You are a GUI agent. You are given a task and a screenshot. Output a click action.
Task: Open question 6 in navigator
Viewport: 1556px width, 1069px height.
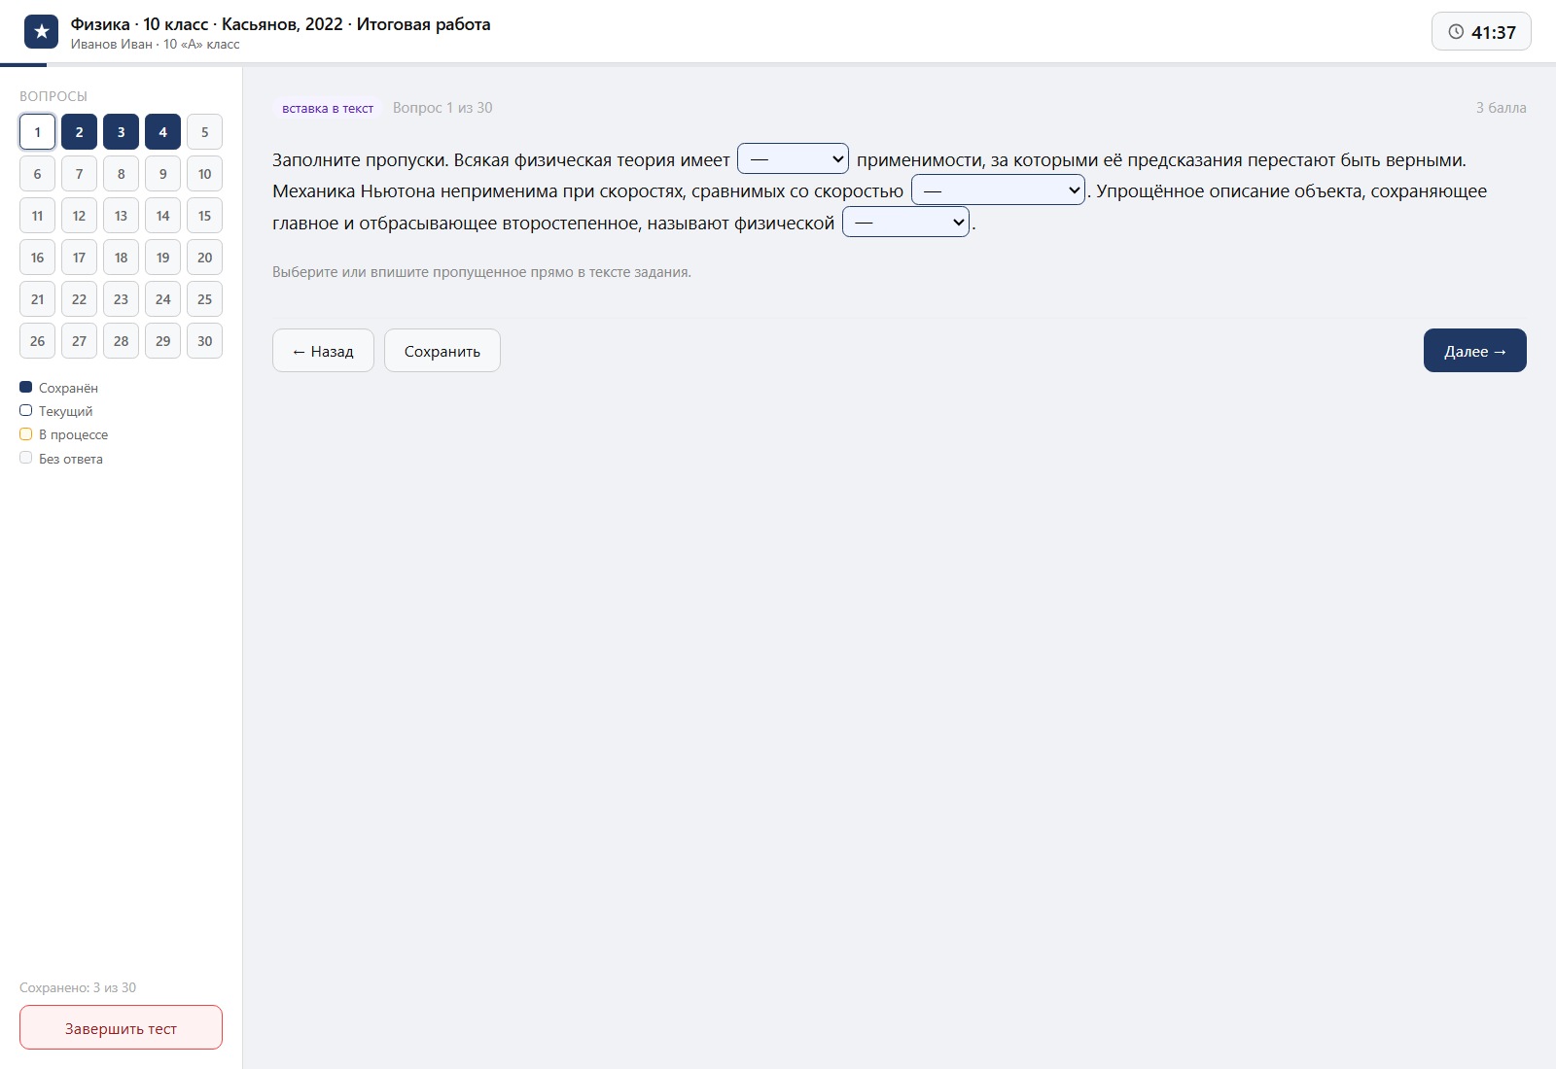37,174
